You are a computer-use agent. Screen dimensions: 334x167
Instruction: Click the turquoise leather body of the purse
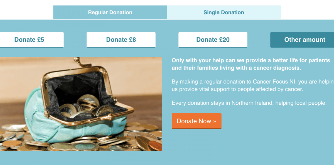pyautogui.click(x=42, y=117)
